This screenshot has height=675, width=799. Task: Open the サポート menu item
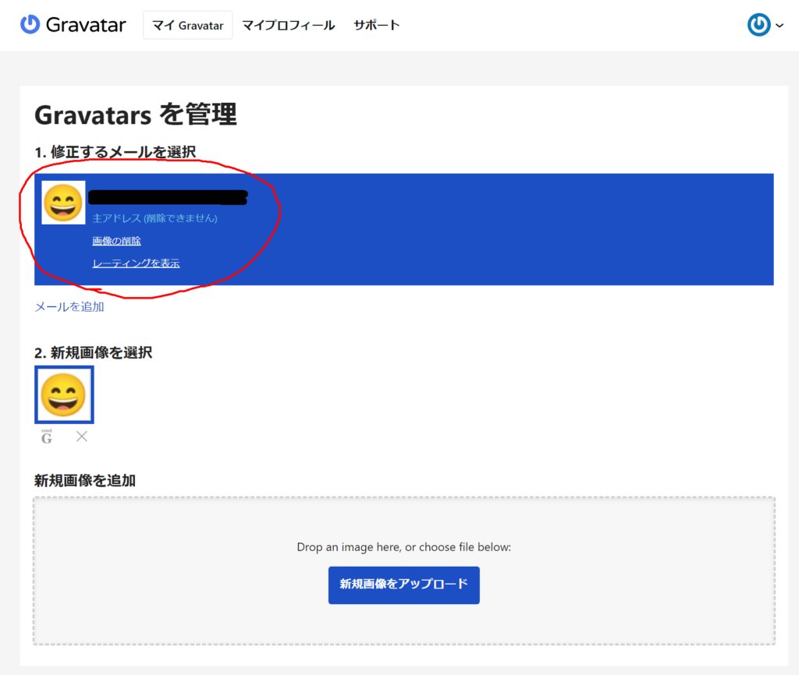click(x=376, y=26)
